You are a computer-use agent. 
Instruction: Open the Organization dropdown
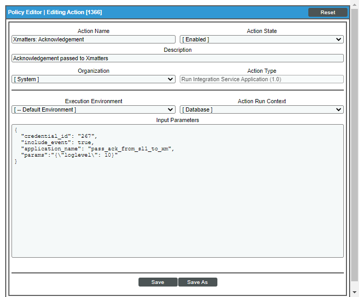coord(94,79)
